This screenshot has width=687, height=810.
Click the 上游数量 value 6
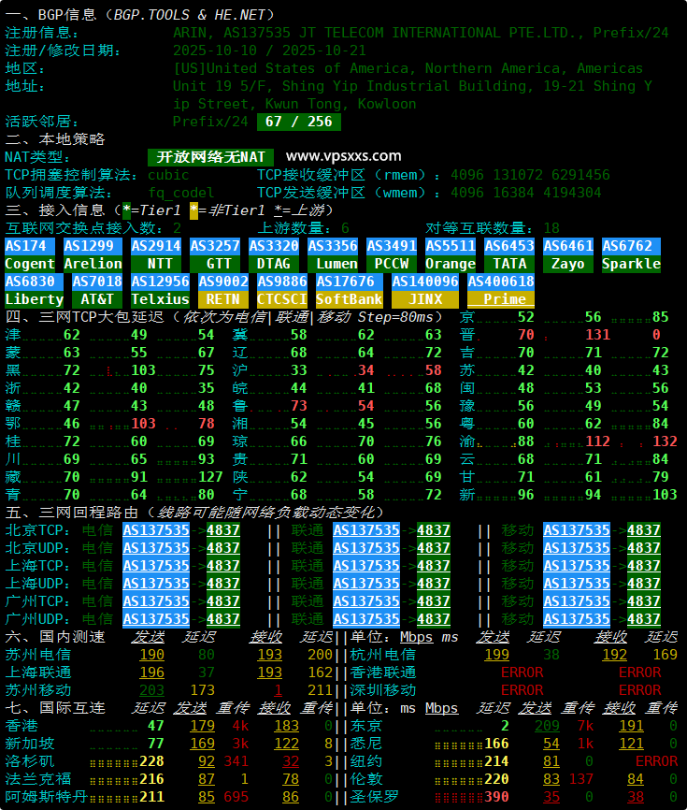pyautogui.click(x=345, y=228)
